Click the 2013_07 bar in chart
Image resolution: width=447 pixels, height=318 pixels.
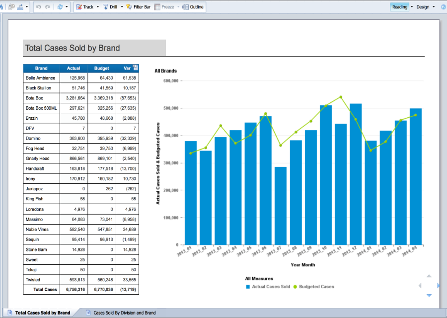pyautogui.click(x=281, y=206)
